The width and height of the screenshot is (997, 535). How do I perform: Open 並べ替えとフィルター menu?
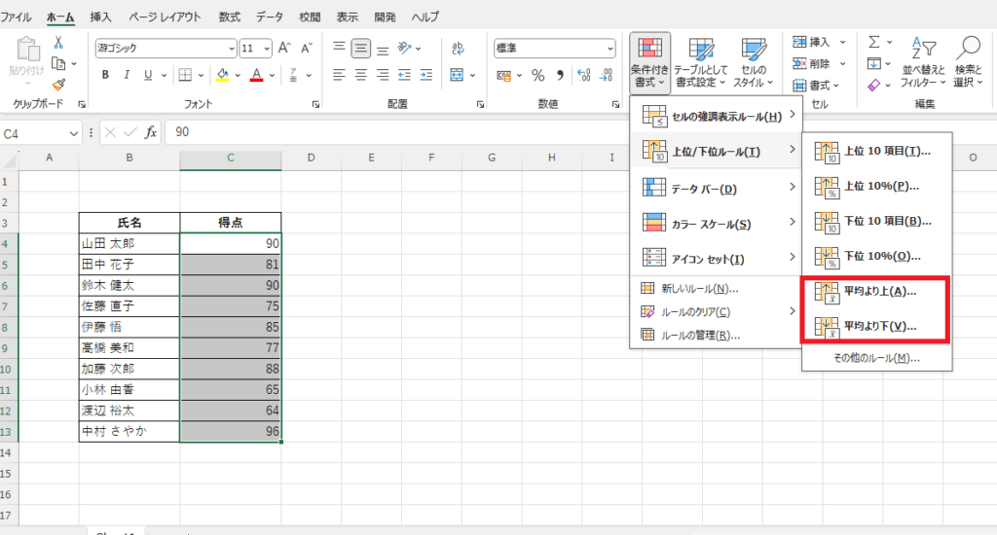coord(923,62)
